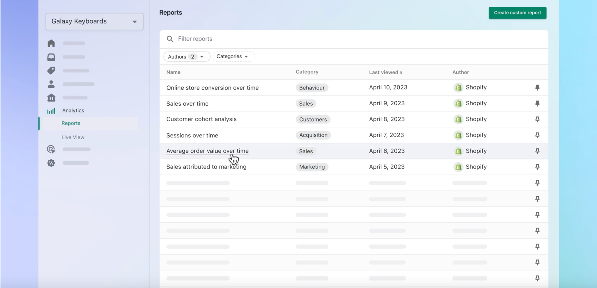Click the Customers person icon

(x=51, y=84)
